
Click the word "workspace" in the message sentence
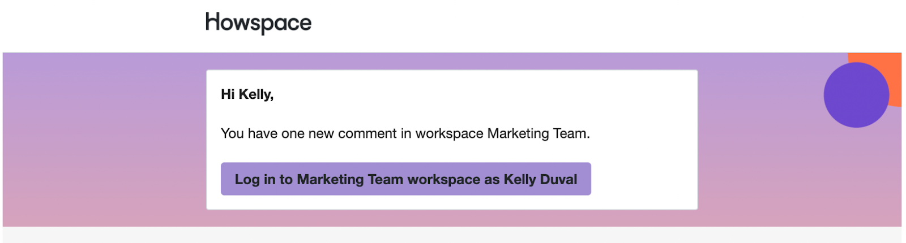tap(450, 134)
